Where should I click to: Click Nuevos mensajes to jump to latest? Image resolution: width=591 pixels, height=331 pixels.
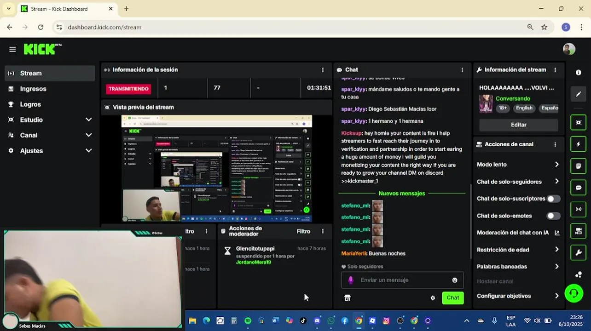click(x=402, y=194)
